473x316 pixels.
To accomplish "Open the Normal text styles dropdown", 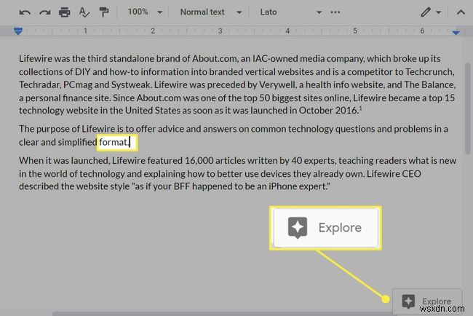I will pyautogui.click(x=211, y=12).
